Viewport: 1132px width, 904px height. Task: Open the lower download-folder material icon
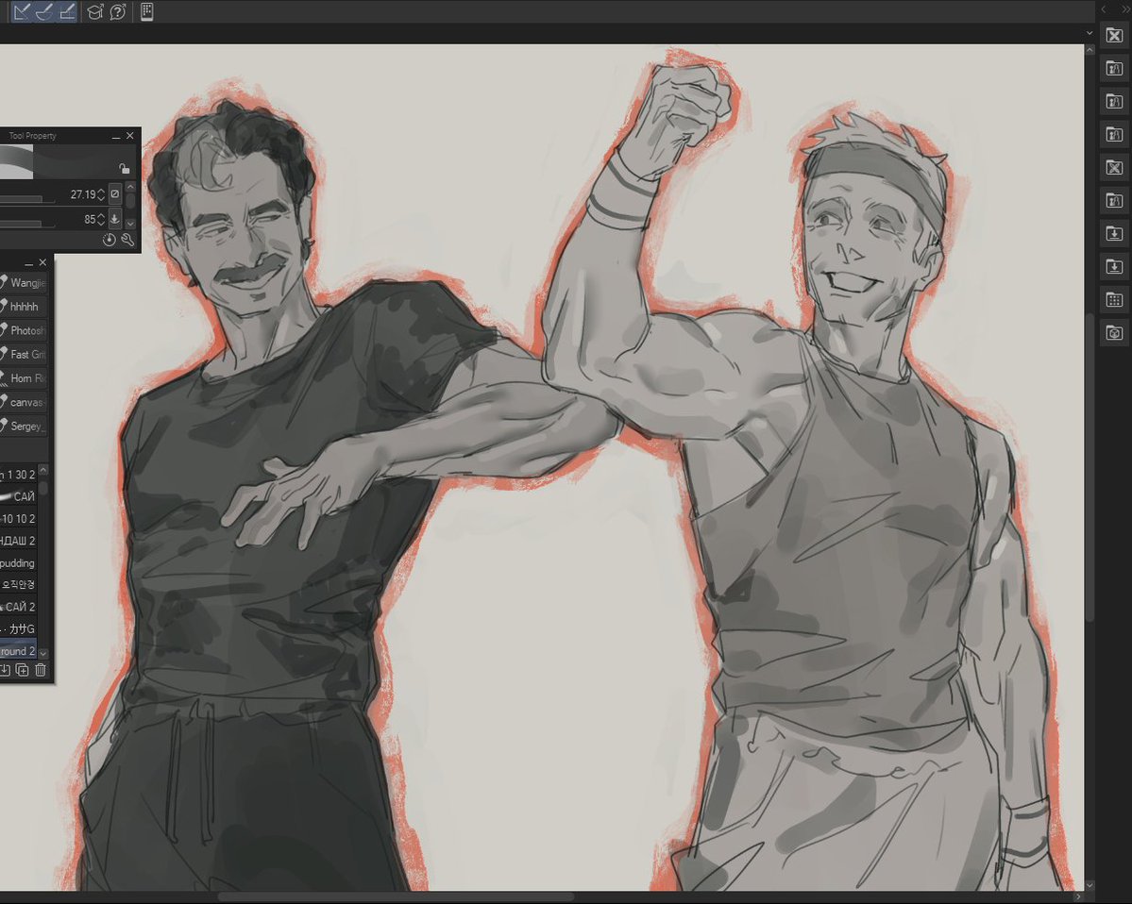point(1114,267)
